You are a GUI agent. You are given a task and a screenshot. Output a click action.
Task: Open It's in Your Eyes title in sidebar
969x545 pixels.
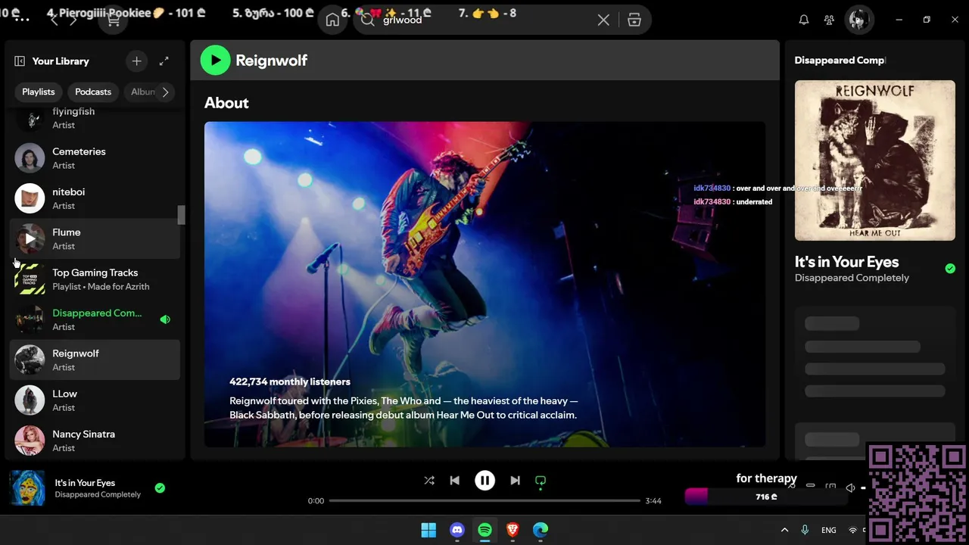pos(846,262)
